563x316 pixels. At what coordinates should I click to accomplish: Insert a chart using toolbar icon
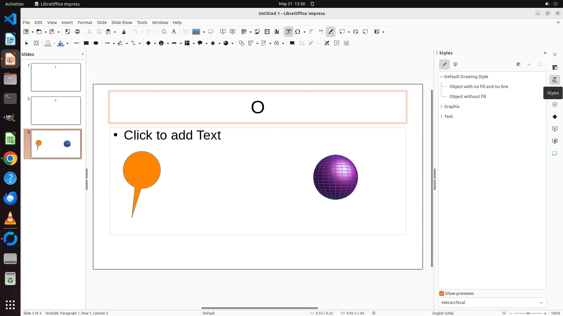(x=277, y=32)
